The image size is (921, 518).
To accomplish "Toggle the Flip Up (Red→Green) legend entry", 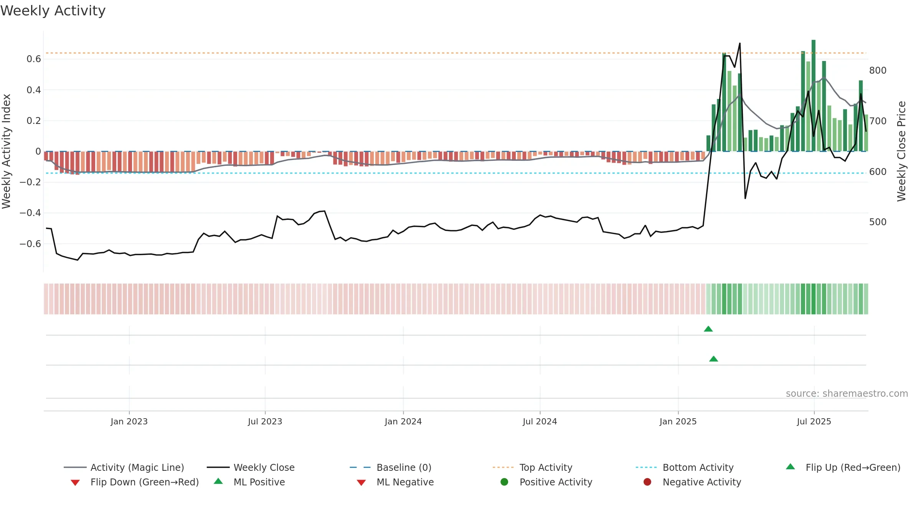I will (x=843, y=467).
